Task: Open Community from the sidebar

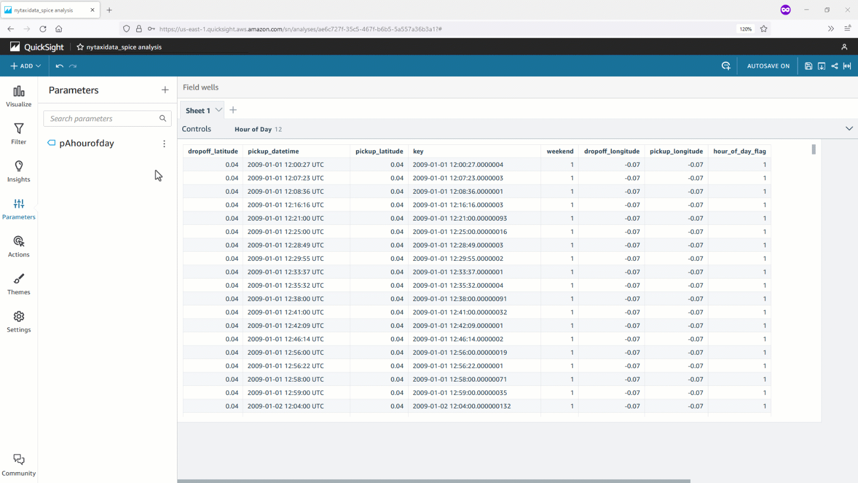Action: [18, 464]
